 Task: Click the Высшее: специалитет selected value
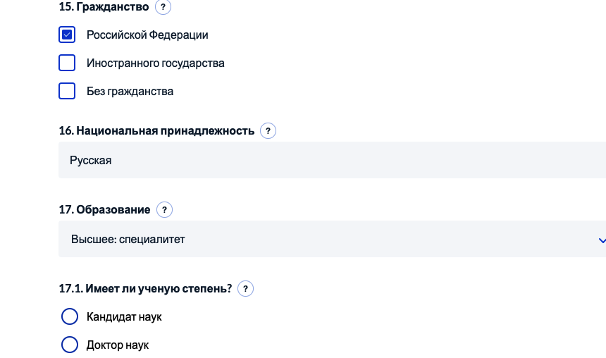click(128, 239)
